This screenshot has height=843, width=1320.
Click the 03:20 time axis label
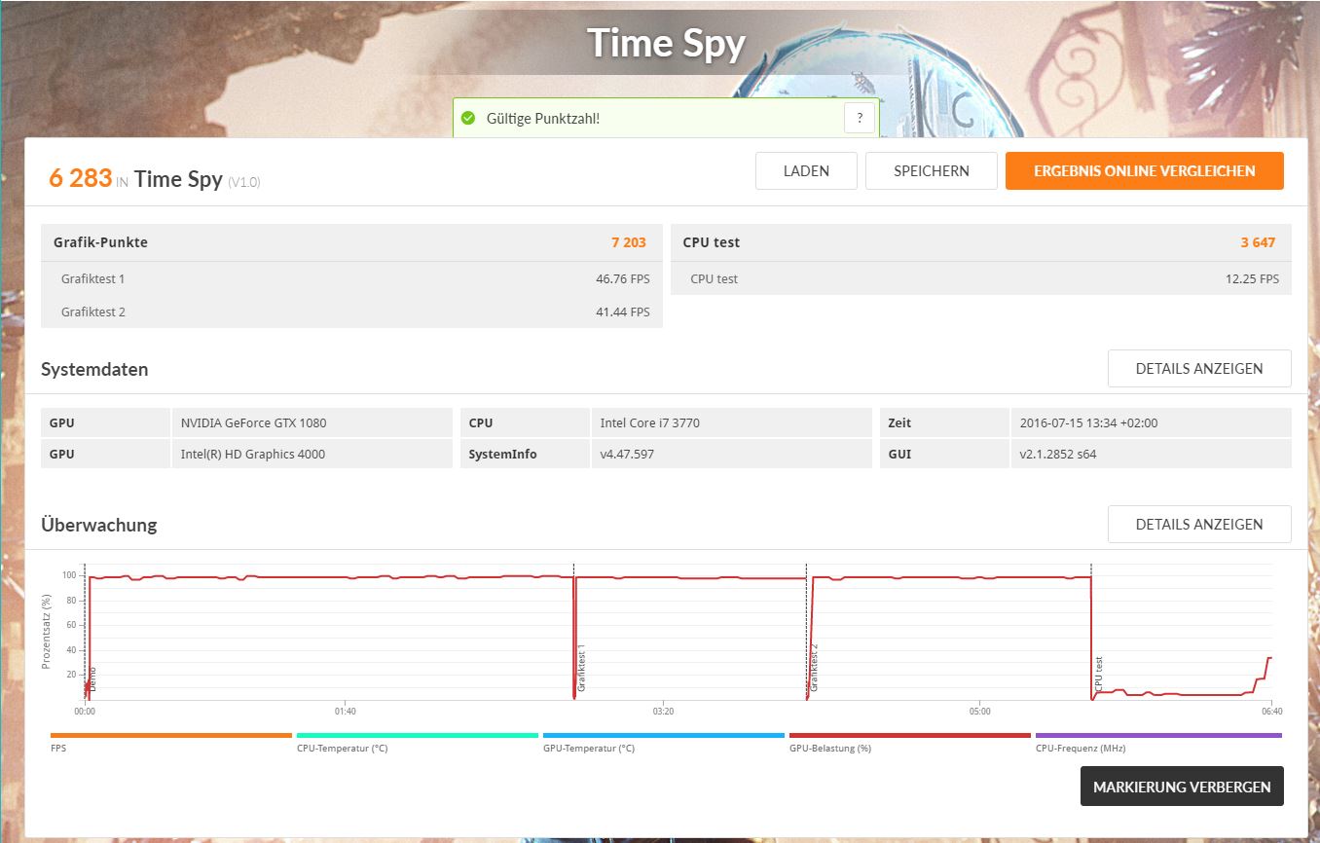pos(663,711)
